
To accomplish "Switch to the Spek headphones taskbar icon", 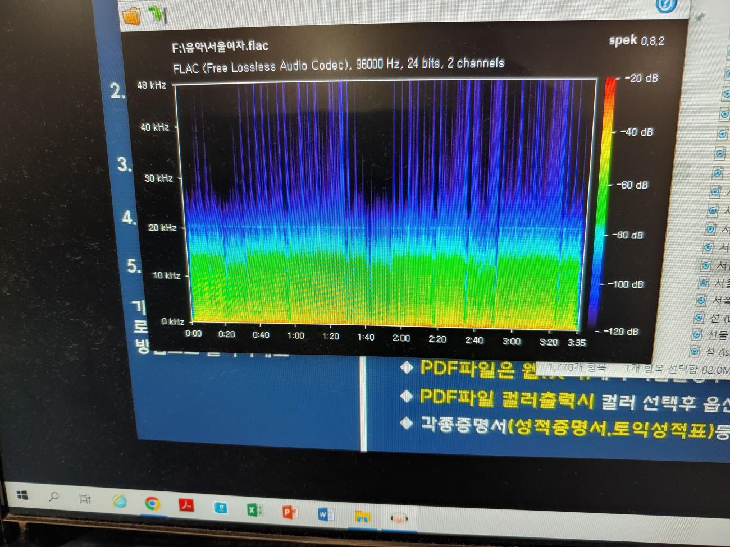I will 399,518.
